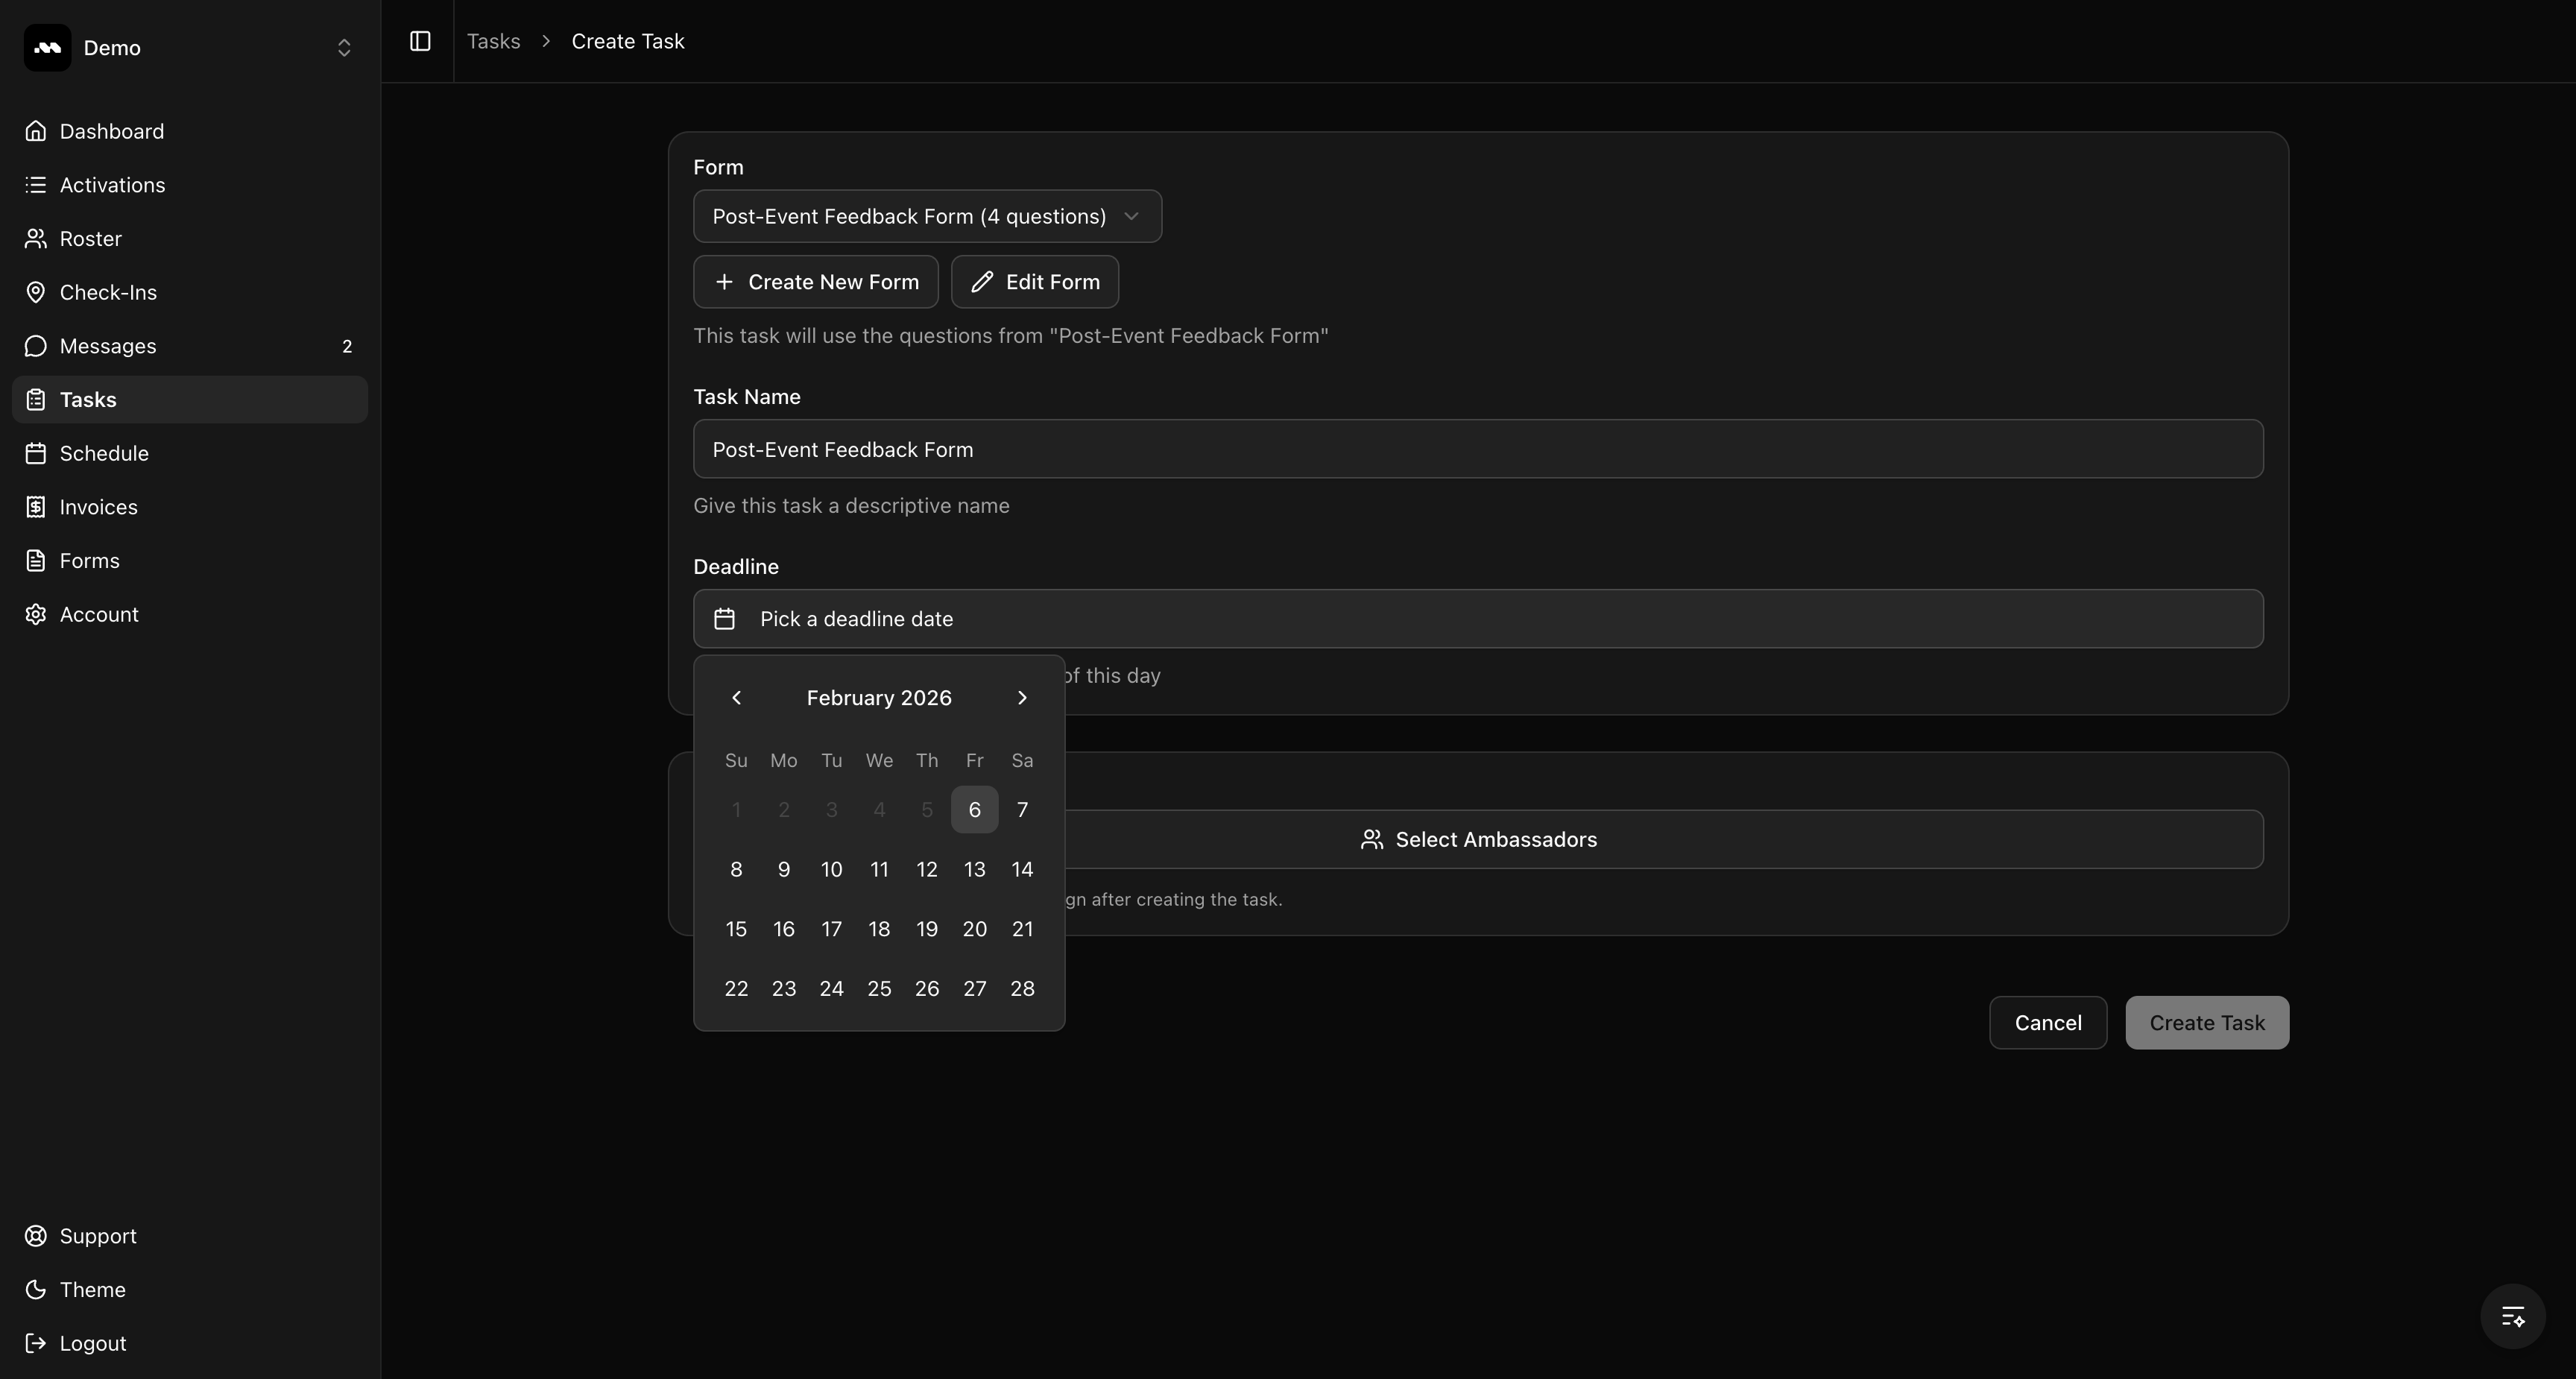
Task: Select the Roster people icon
Action: coord(36,238)
